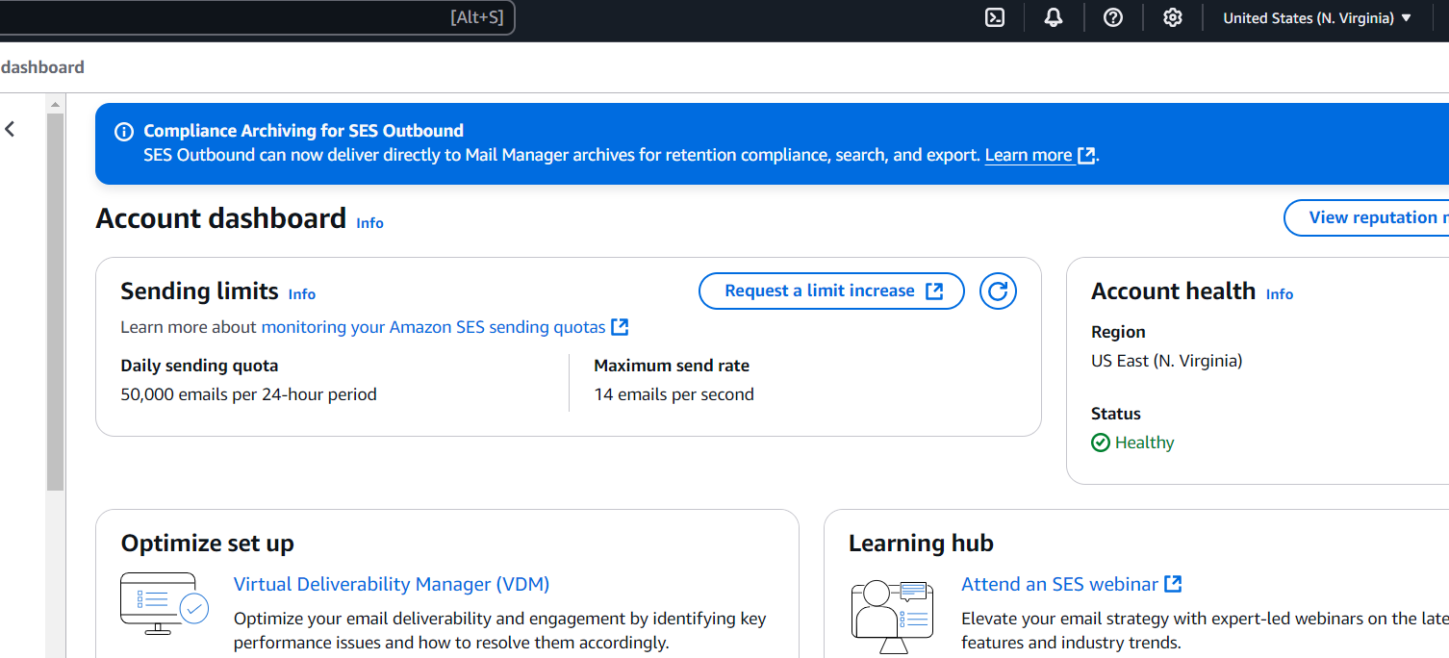The height and width of the screenshot is (658, 1449).
Task: Click the VDM monitor checklist illustration
Action: 165,603
